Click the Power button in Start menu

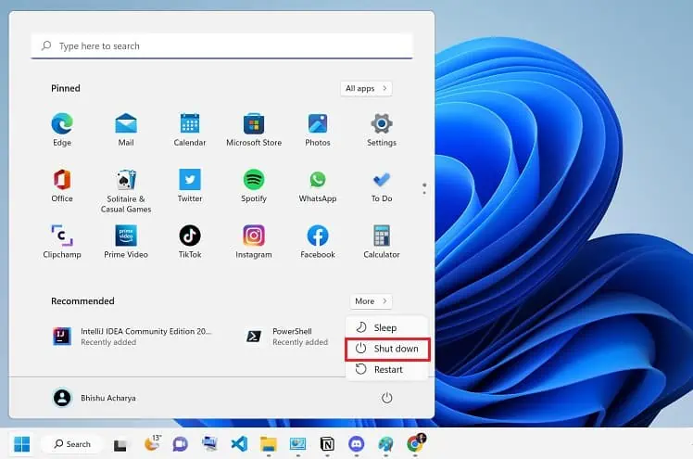386,398
